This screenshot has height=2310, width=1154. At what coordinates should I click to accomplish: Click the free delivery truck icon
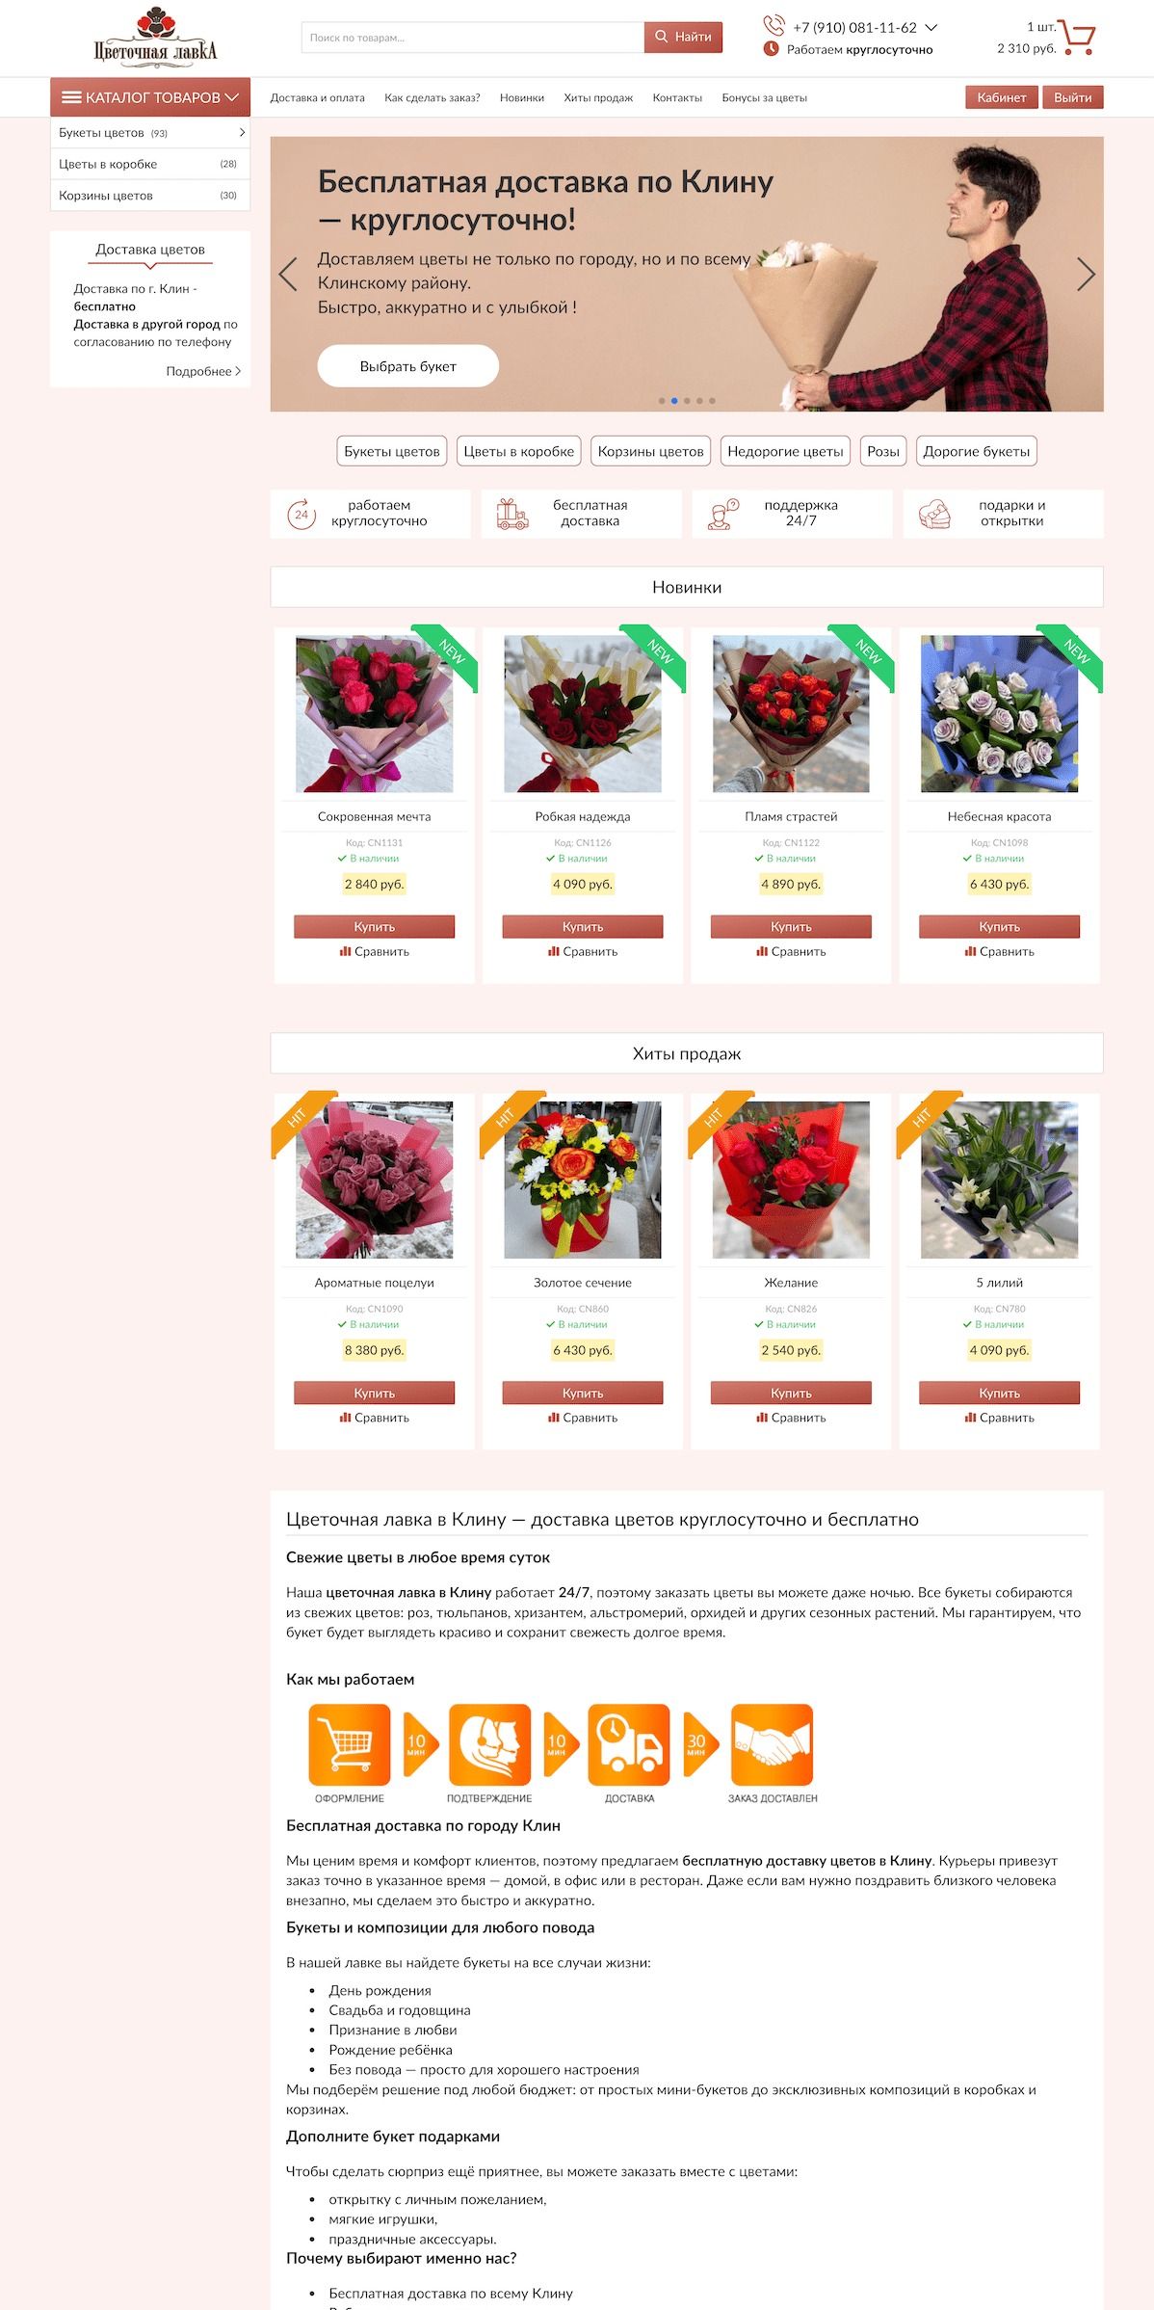click(x=512, y=515)
